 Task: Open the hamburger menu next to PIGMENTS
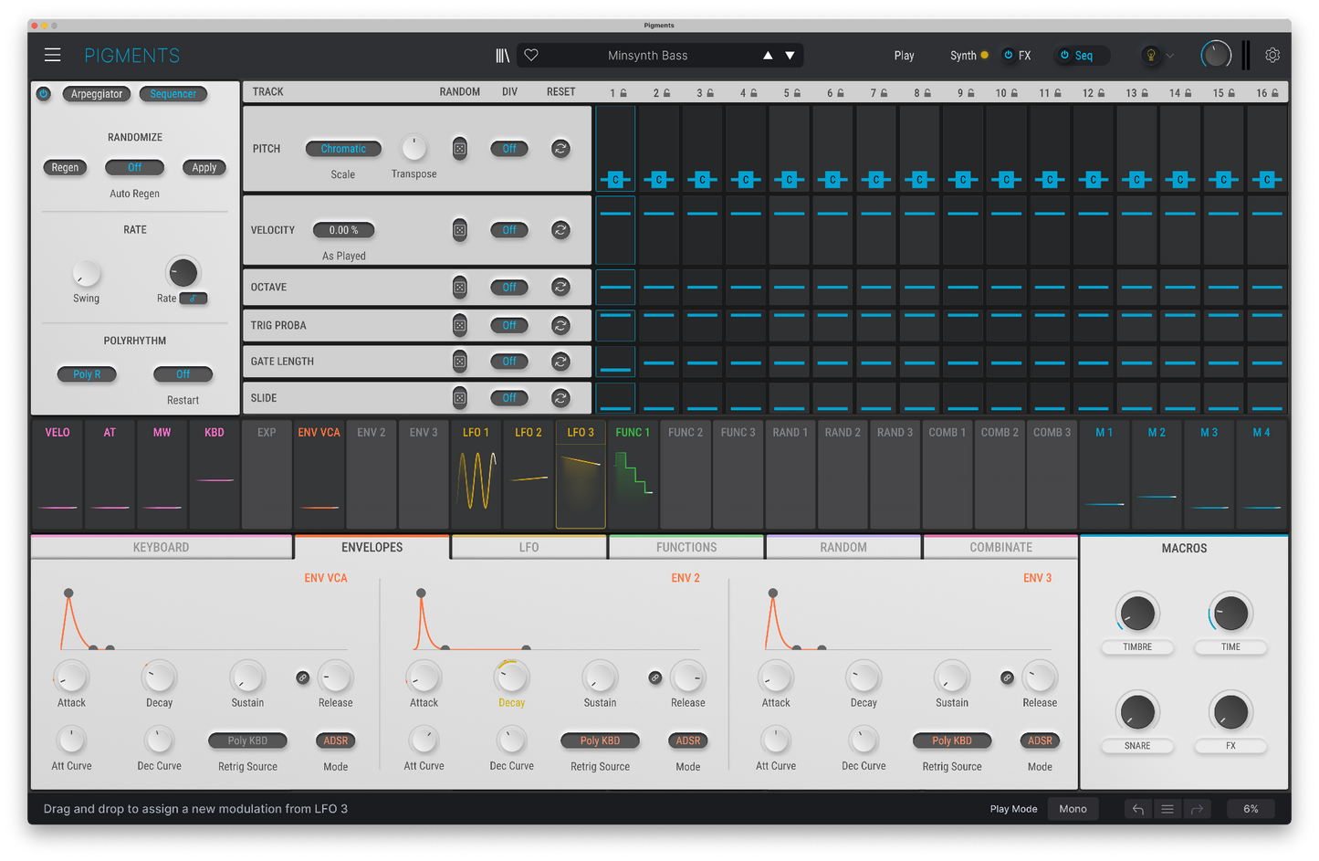tap(52, 55)
